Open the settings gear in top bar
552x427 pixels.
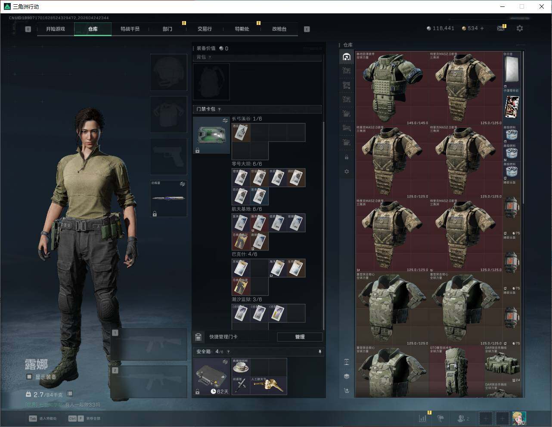(520, 28)
